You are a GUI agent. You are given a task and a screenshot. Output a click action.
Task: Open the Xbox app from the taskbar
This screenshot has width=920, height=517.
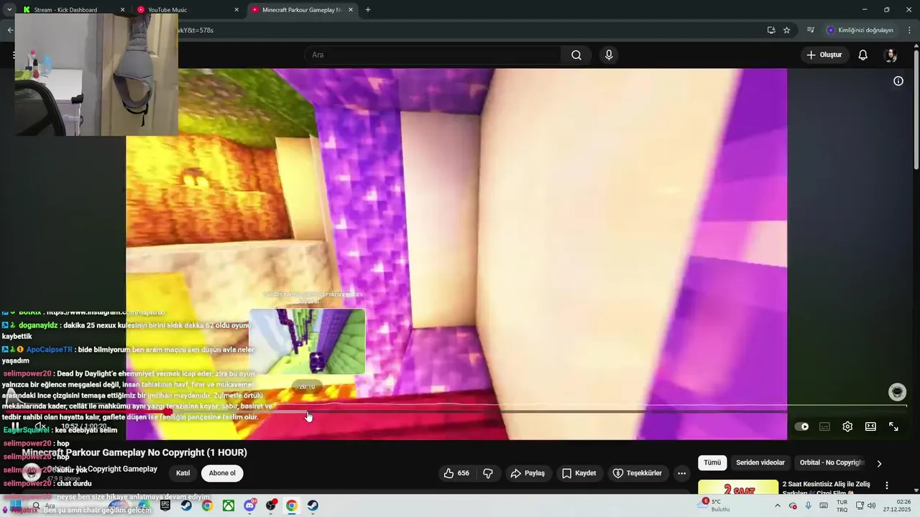(x=228, y=506)
